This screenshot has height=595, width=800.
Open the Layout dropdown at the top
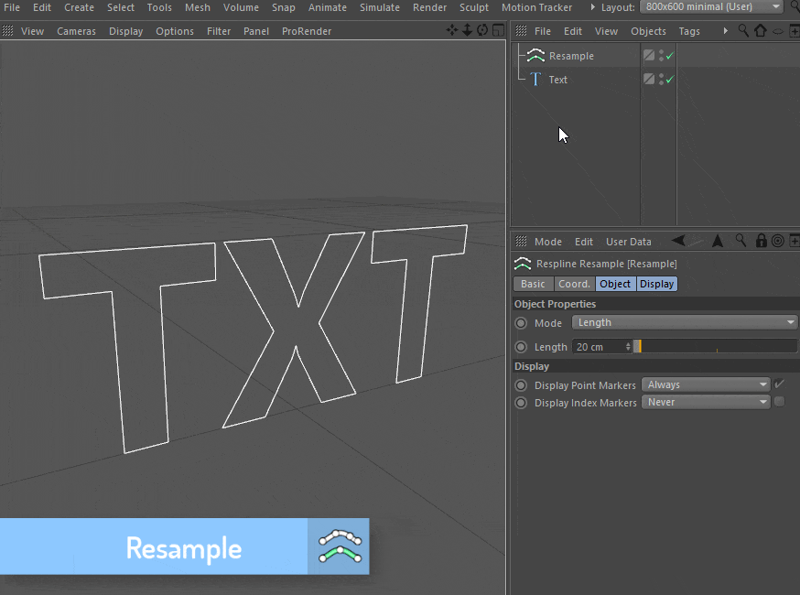712,7
